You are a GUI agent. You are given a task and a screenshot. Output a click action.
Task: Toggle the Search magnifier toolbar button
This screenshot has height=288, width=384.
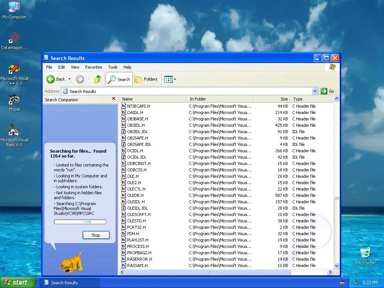(x=119, y=79)
